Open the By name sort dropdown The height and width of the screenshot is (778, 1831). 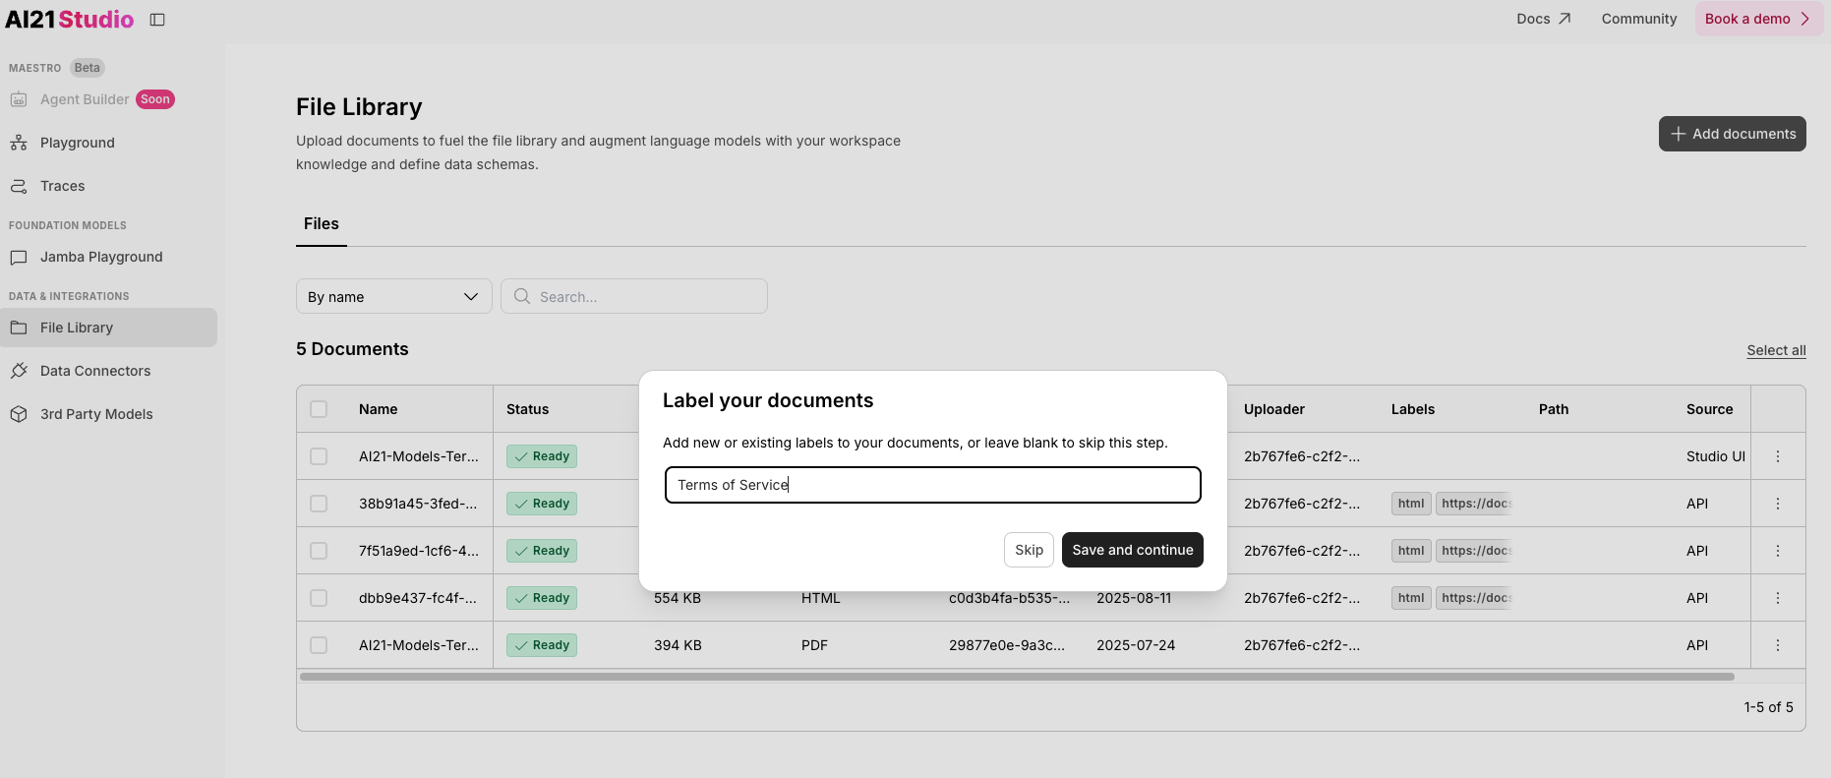point(394,296)
